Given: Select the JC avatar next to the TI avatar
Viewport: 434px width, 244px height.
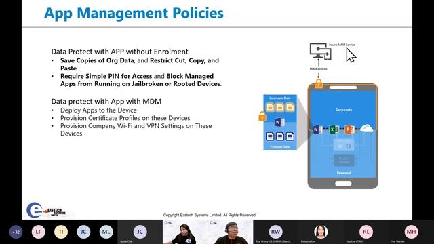Looking at the screenshot, I should coord(83,232).
